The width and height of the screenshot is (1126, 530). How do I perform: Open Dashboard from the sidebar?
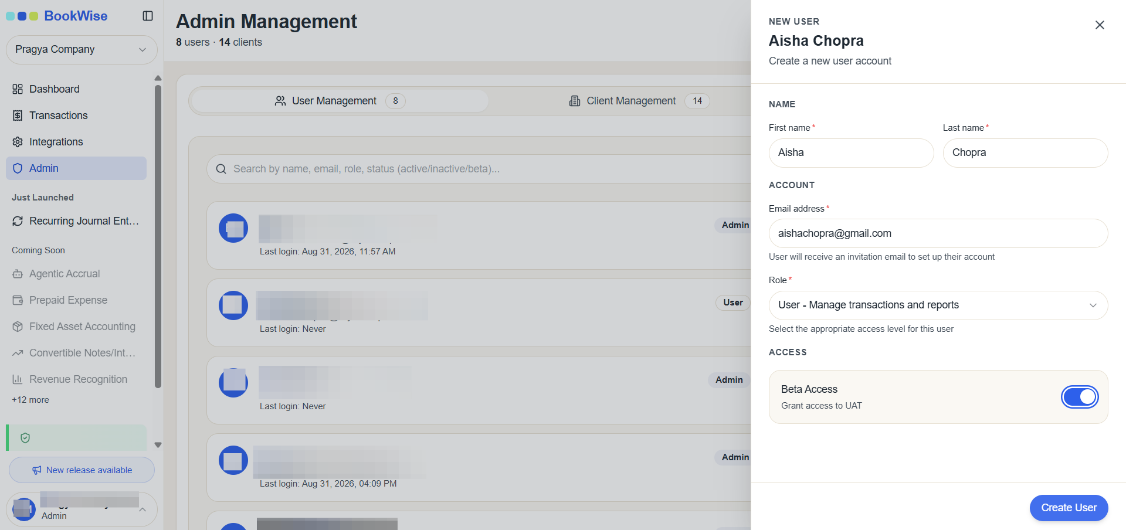(76, 89)
